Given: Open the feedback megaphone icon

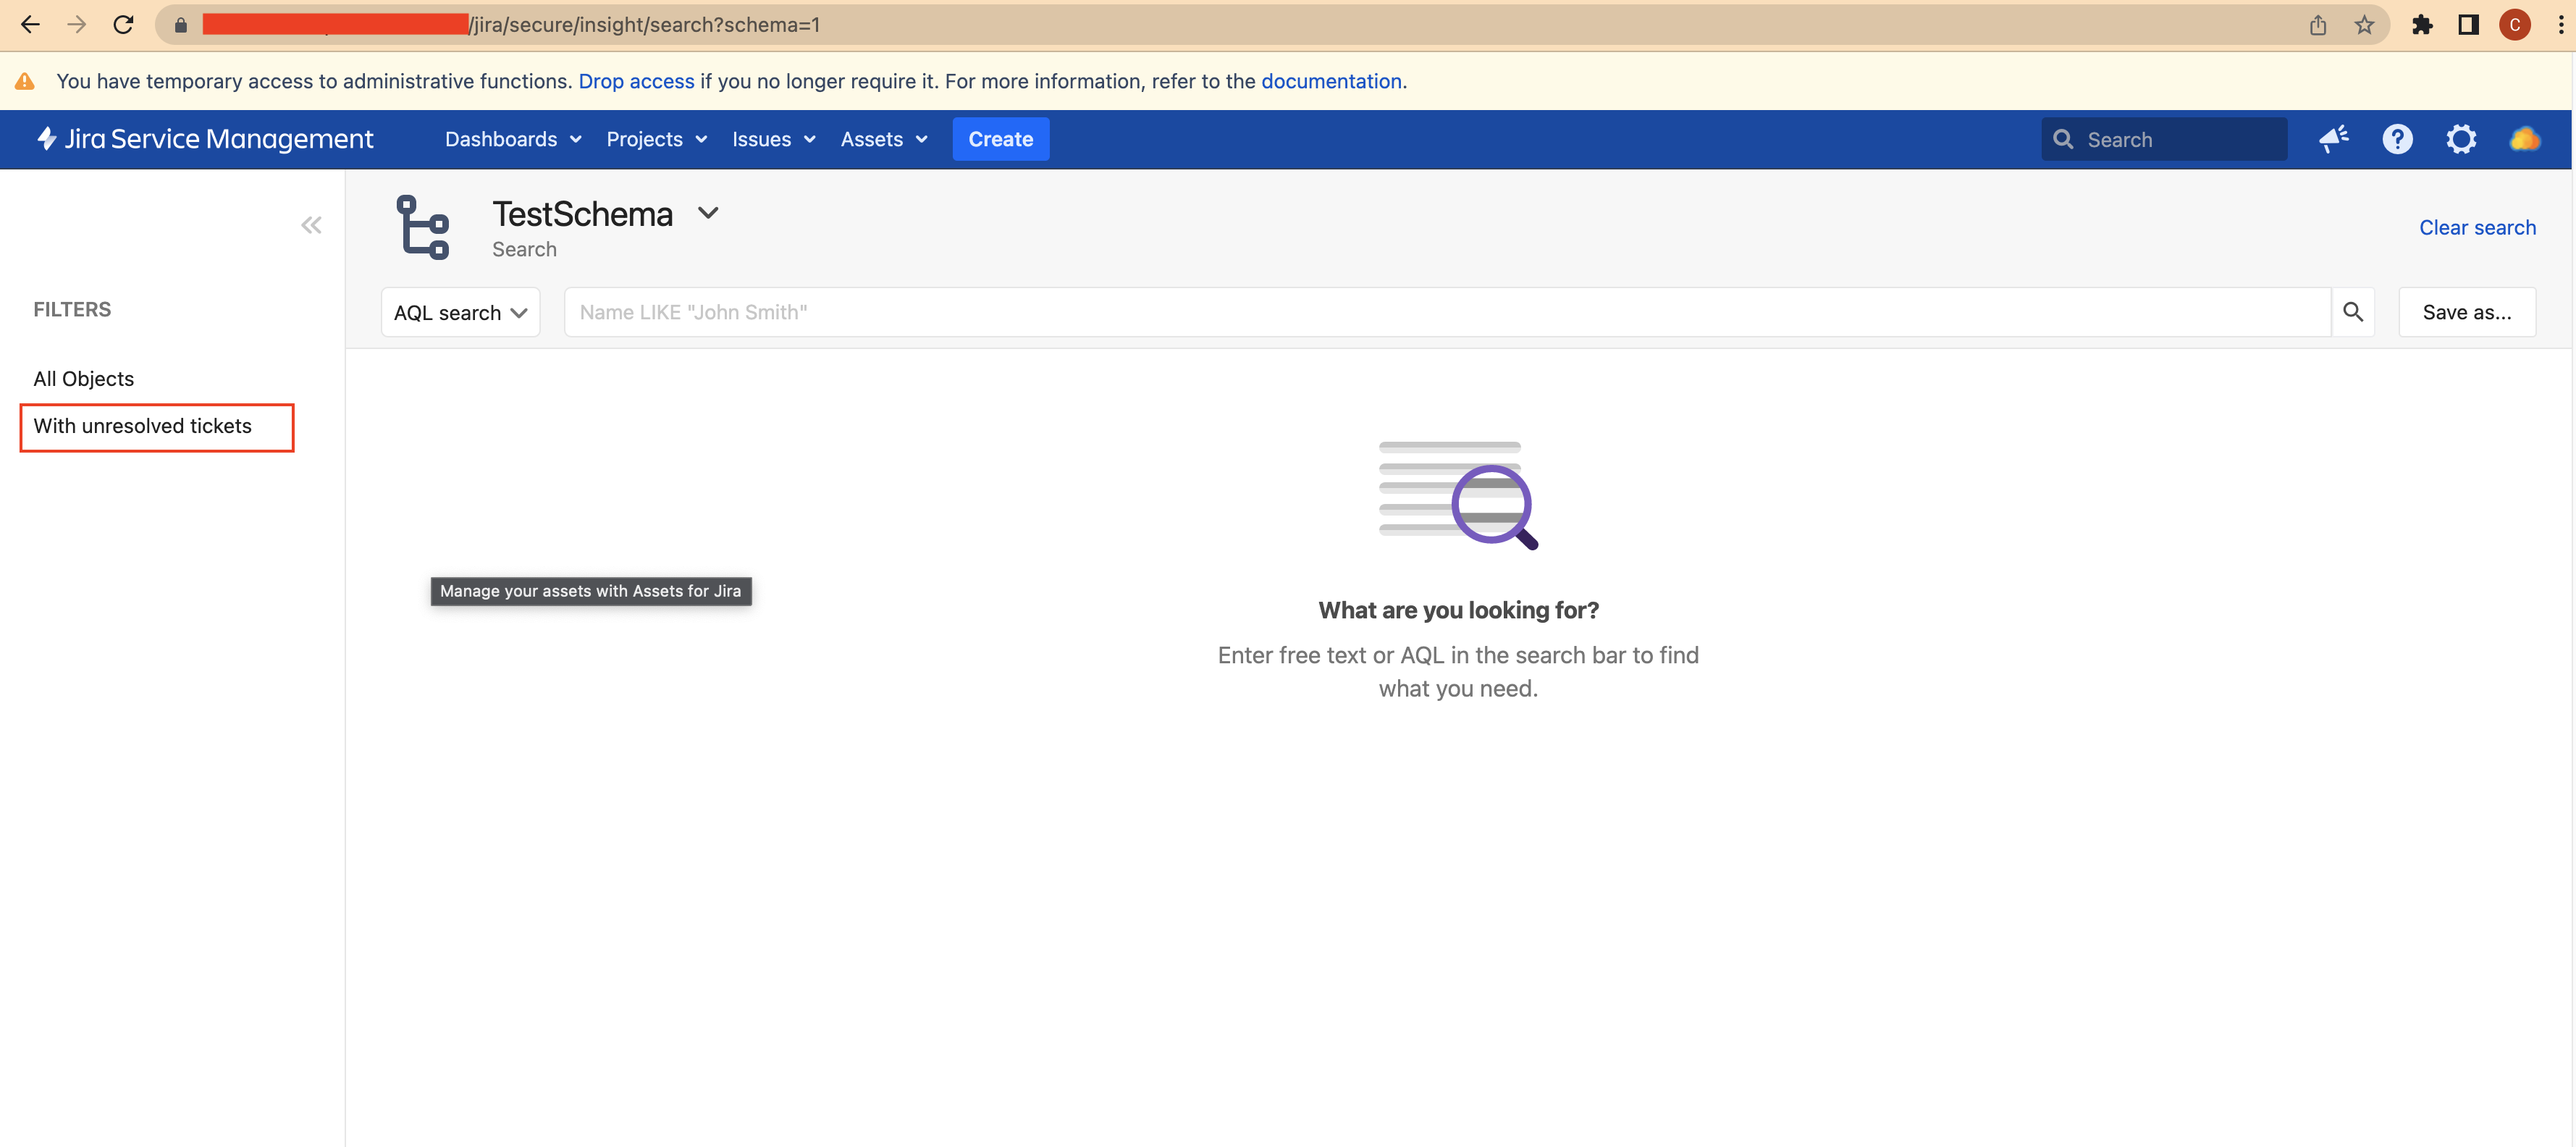Looking at the screenshot, I should click(x=2334, y=139).
